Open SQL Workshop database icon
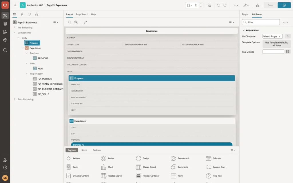Image resolution: width=293 pixels, height=183 pixels. [5, 24]
